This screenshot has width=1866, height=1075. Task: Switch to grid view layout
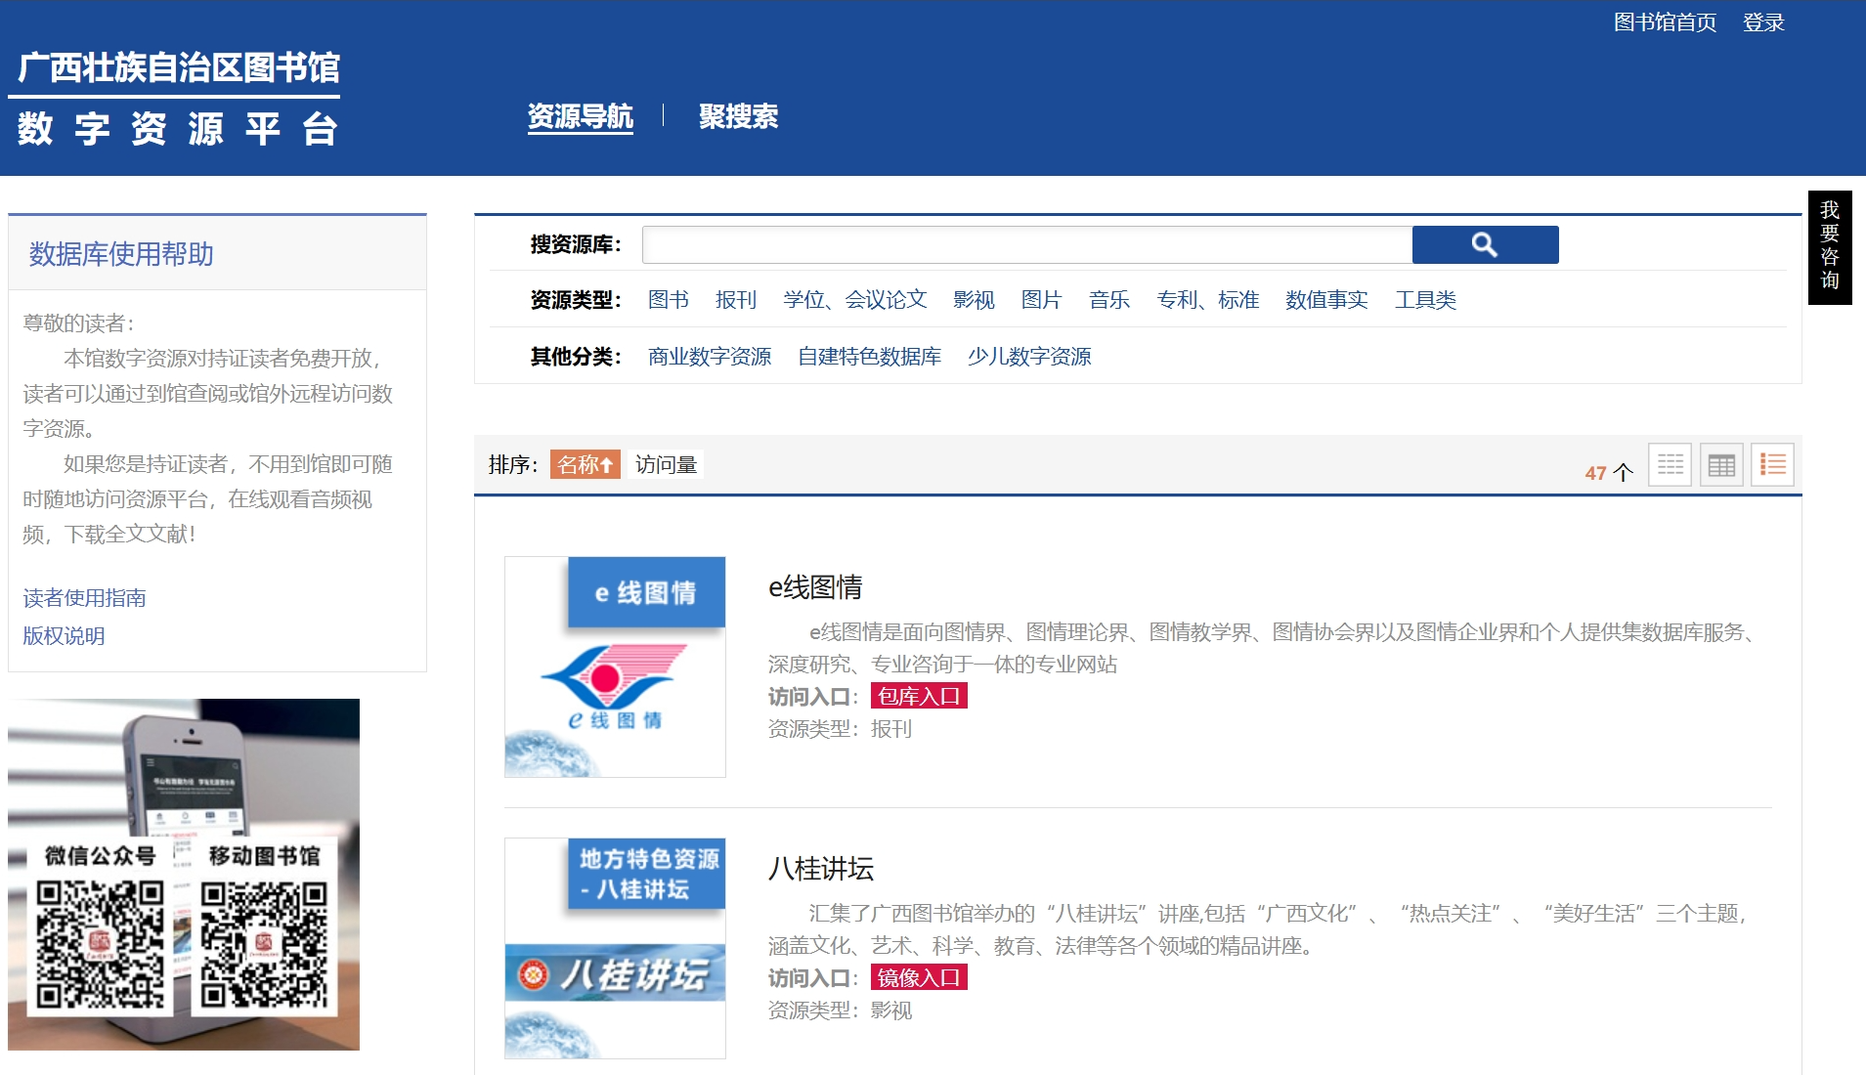1671,464
